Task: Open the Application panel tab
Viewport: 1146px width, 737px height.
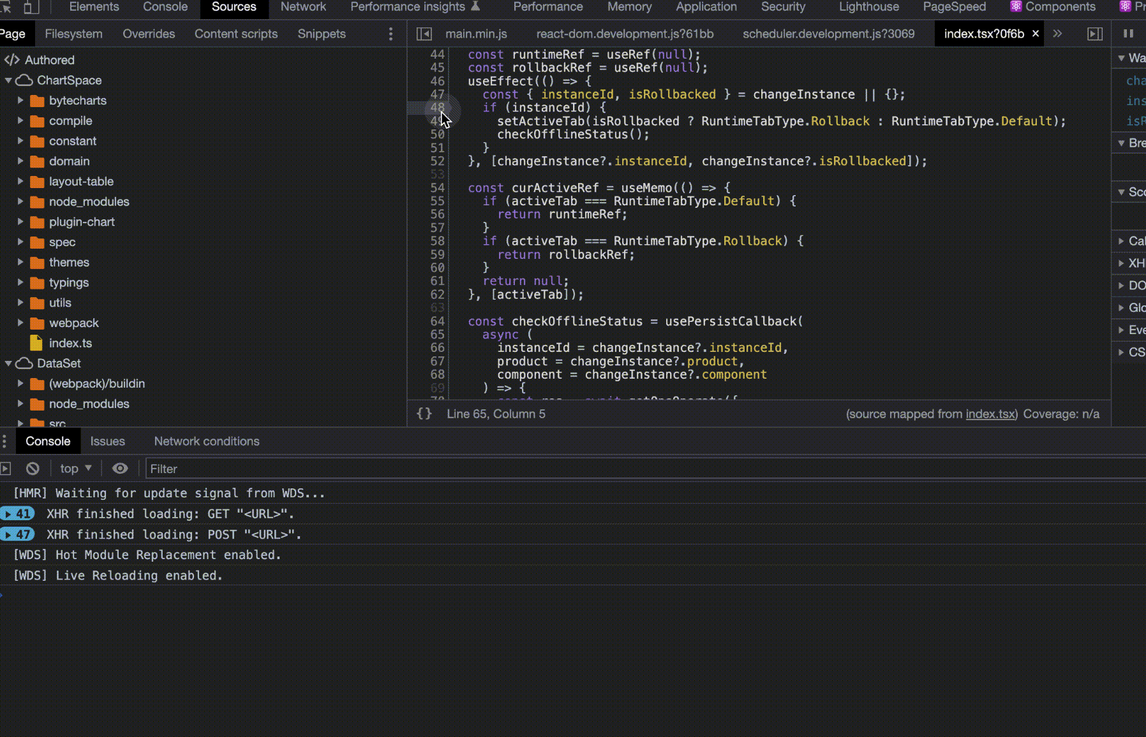Action: click(x=706, y=7)
